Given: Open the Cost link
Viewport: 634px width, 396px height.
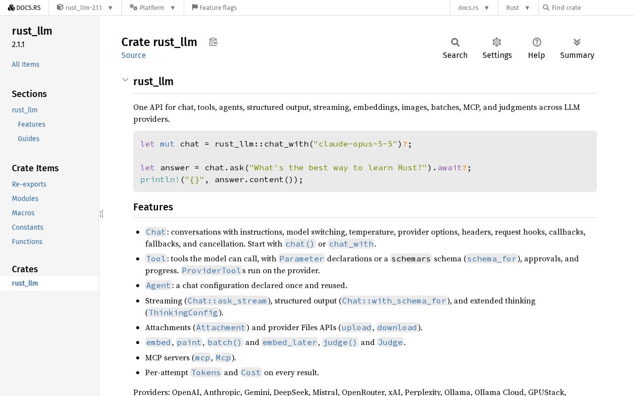Looking at the screenshot, I should click(251, 372).
